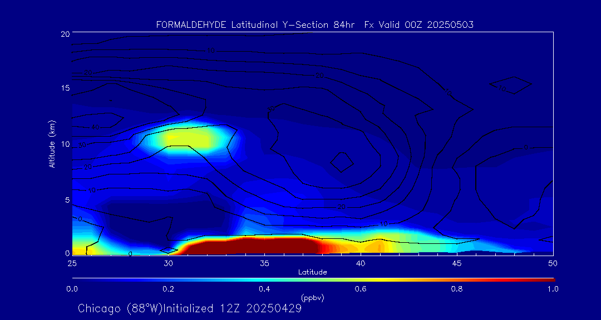Click the 'Chicago (88°W)Initialized 12Z 20250429' footer text
This screenshot has height=320, width=601.
pos(190,308)
